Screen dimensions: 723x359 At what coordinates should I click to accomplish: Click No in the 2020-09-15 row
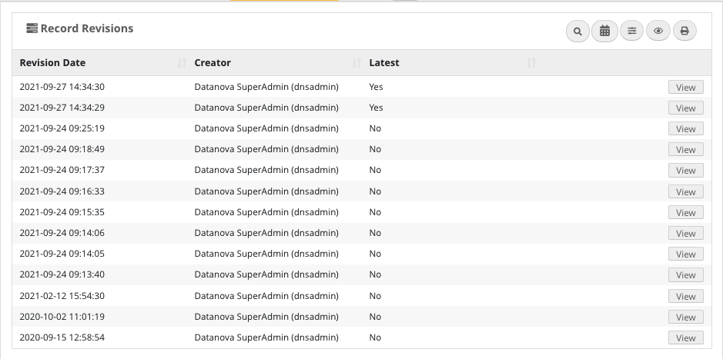pos(375,337)
